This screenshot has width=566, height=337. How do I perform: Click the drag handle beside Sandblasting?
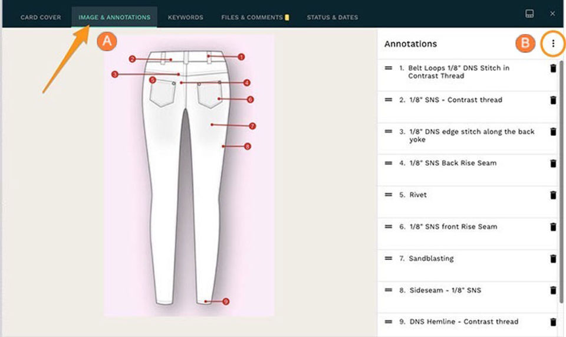pos(389,259)
